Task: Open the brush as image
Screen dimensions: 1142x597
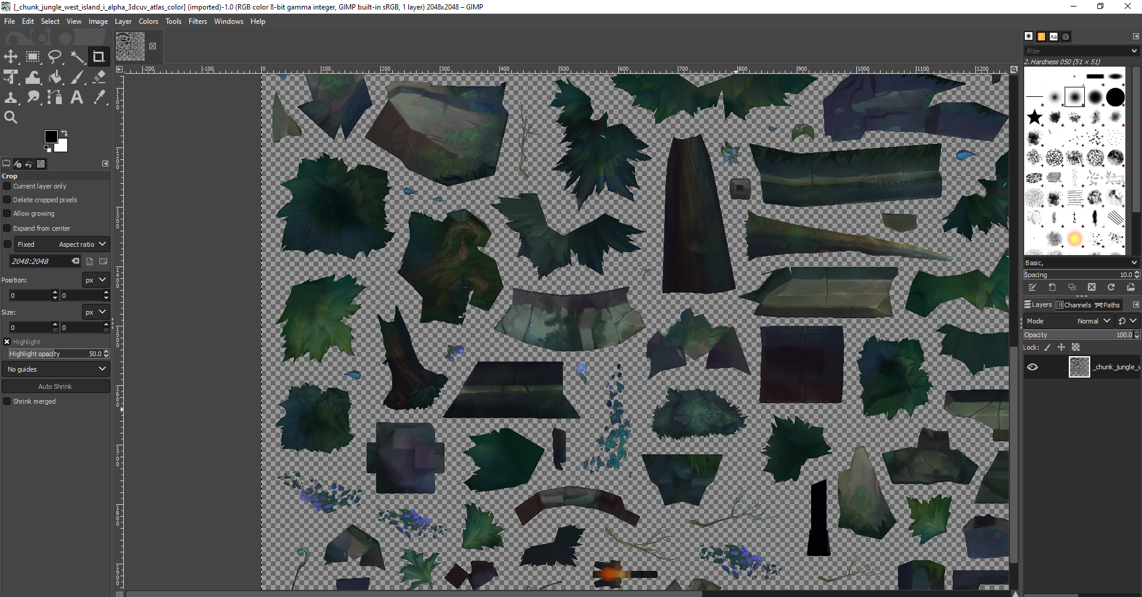Action: (1131, 287)
